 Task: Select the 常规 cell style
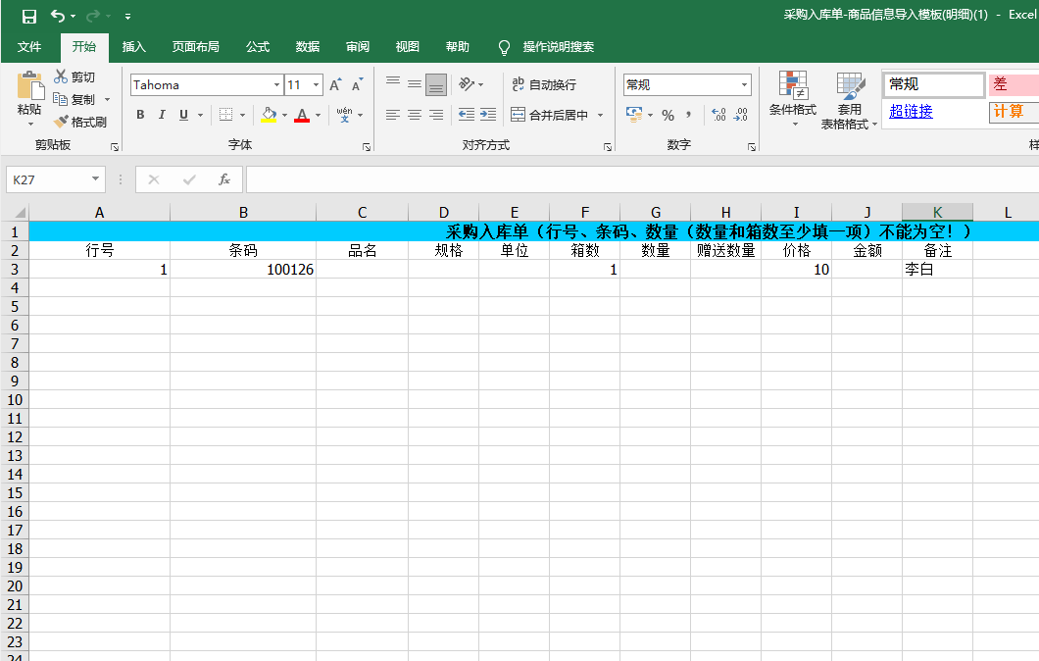pyautogui.click(x=934, y=84)
